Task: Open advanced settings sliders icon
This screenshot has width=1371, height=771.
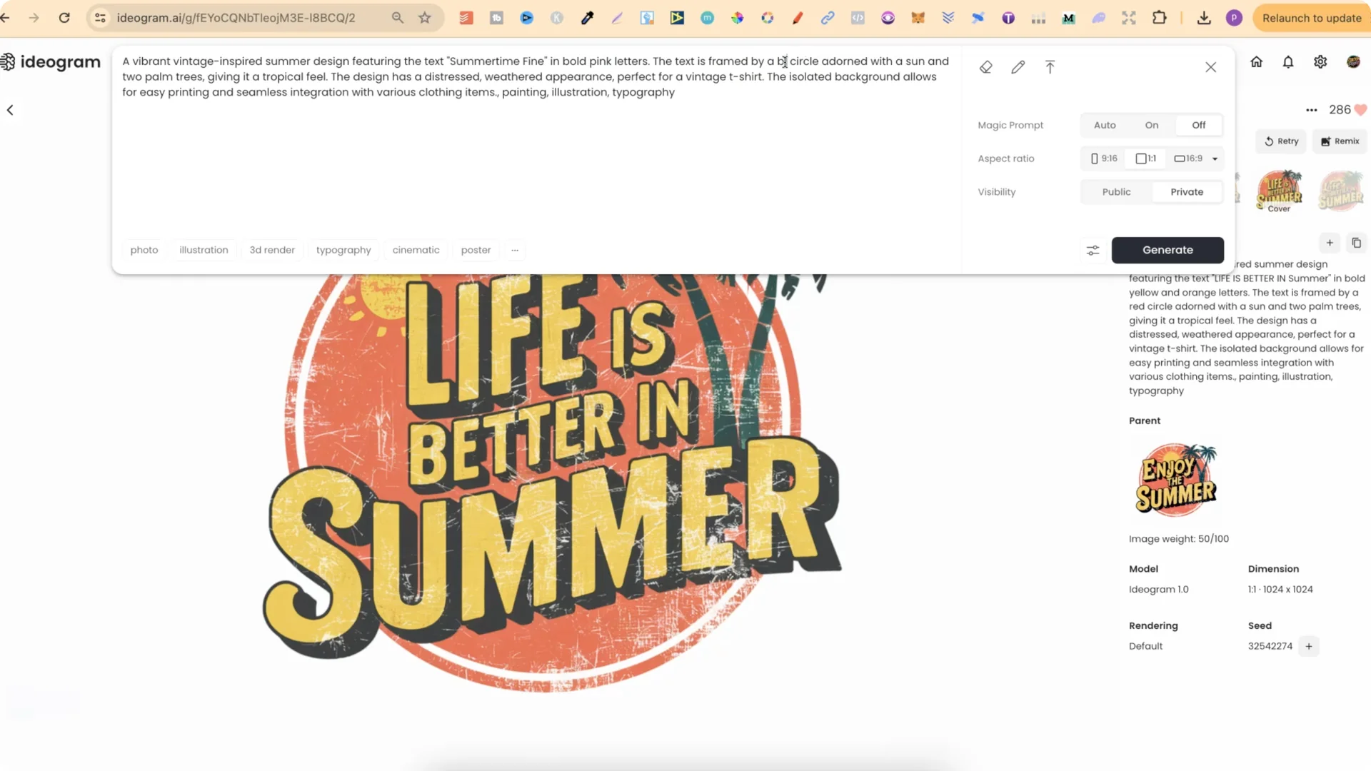Action: pos(1093,251)
